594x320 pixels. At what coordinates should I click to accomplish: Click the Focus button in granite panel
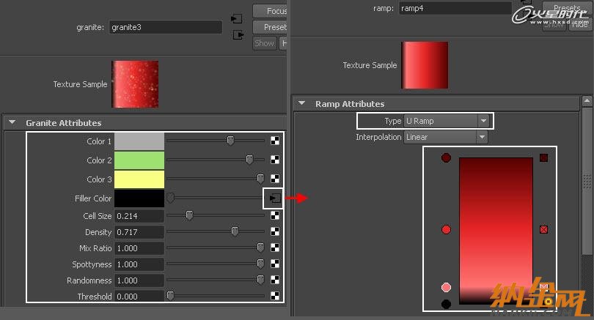[x=270, y=11]
